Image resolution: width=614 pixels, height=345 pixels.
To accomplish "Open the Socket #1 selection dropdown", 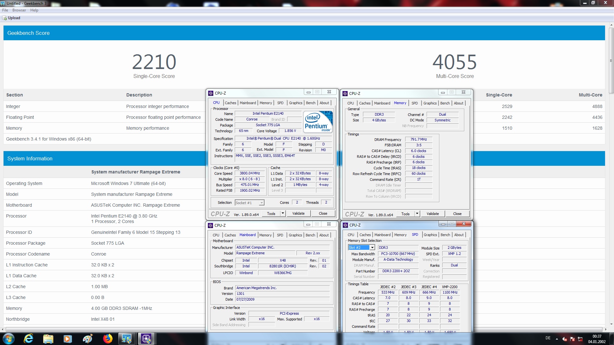I will tap(249, 203).
